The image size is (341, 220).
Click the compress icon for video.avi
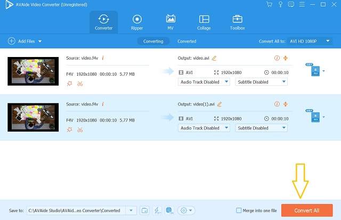286,58
